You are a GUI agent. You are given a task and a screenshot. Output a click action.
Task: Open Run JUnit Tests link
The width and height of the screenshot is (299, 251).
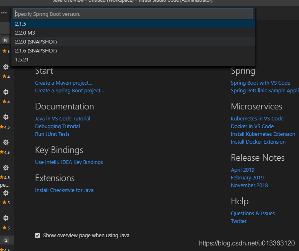(x=52, y=134)
